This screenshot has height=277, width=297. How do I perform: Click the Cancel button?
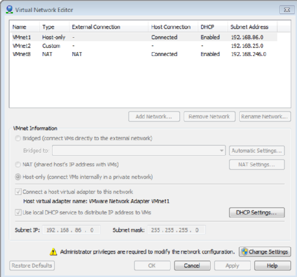pos(192,266)
